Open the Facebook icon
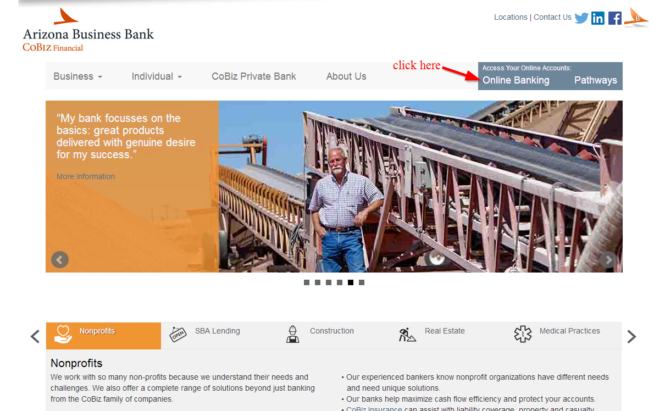 (615, 18)
